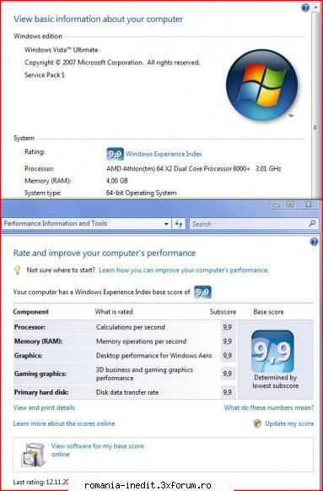Select the Processor subscore 9,9 cell

pyautogui.click(x=228, y=327)
